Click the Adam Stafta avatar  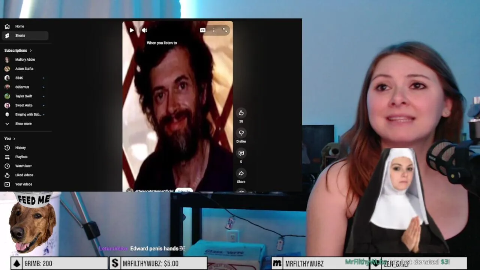click(7, 69)
